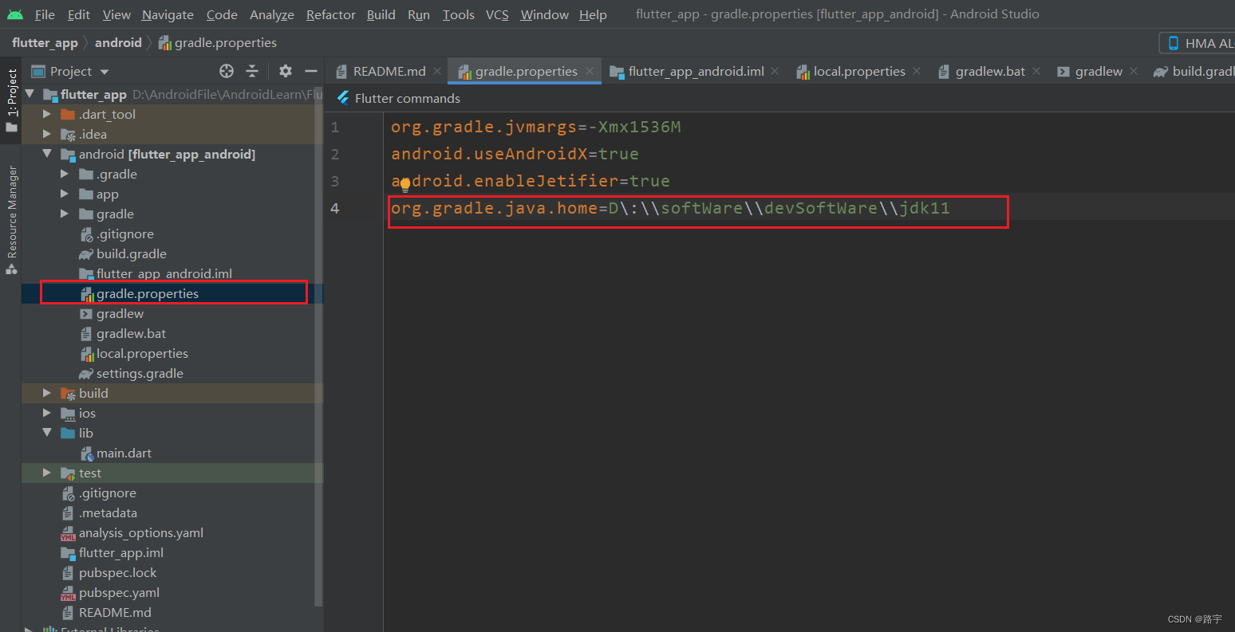Open the Help menu

(x=593, y=14)
